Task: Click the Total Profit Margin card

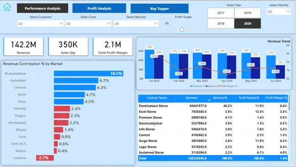Action: point(113,47)
